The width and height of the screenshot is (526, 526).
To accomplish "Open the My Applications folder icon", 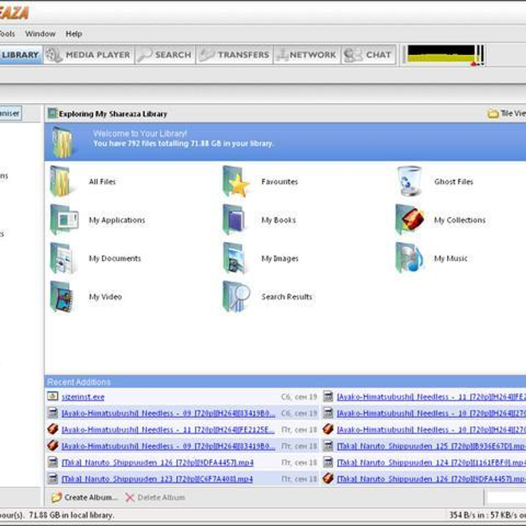I will (x=64, y=220).
